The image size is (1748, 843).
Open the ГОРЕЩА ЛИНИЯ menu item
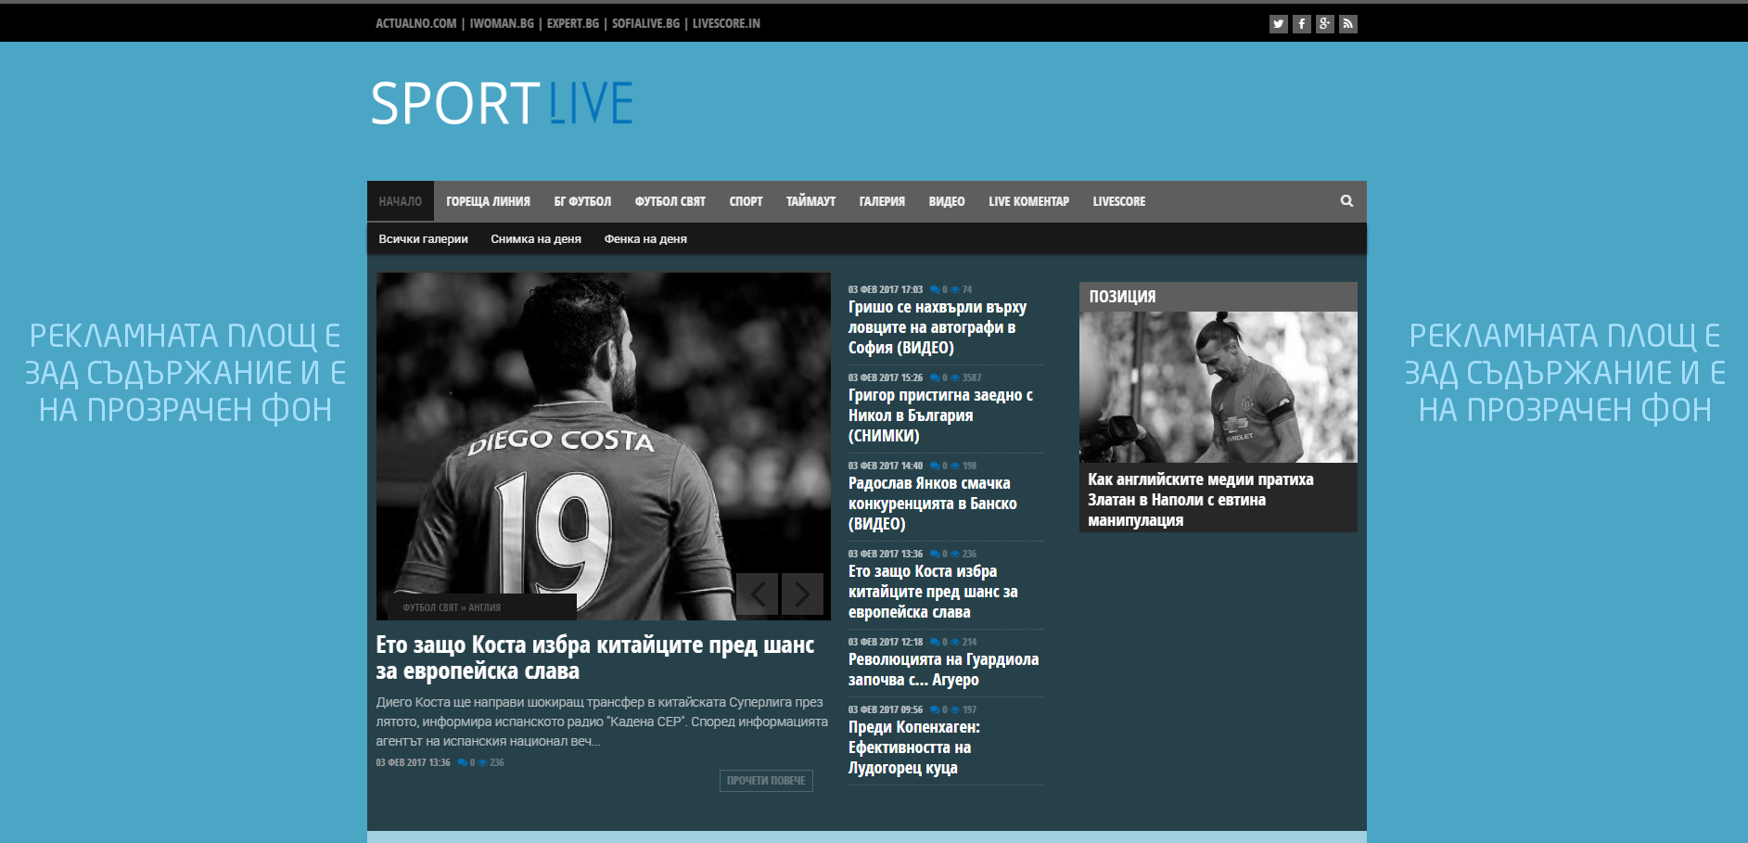tap(488, 201)
